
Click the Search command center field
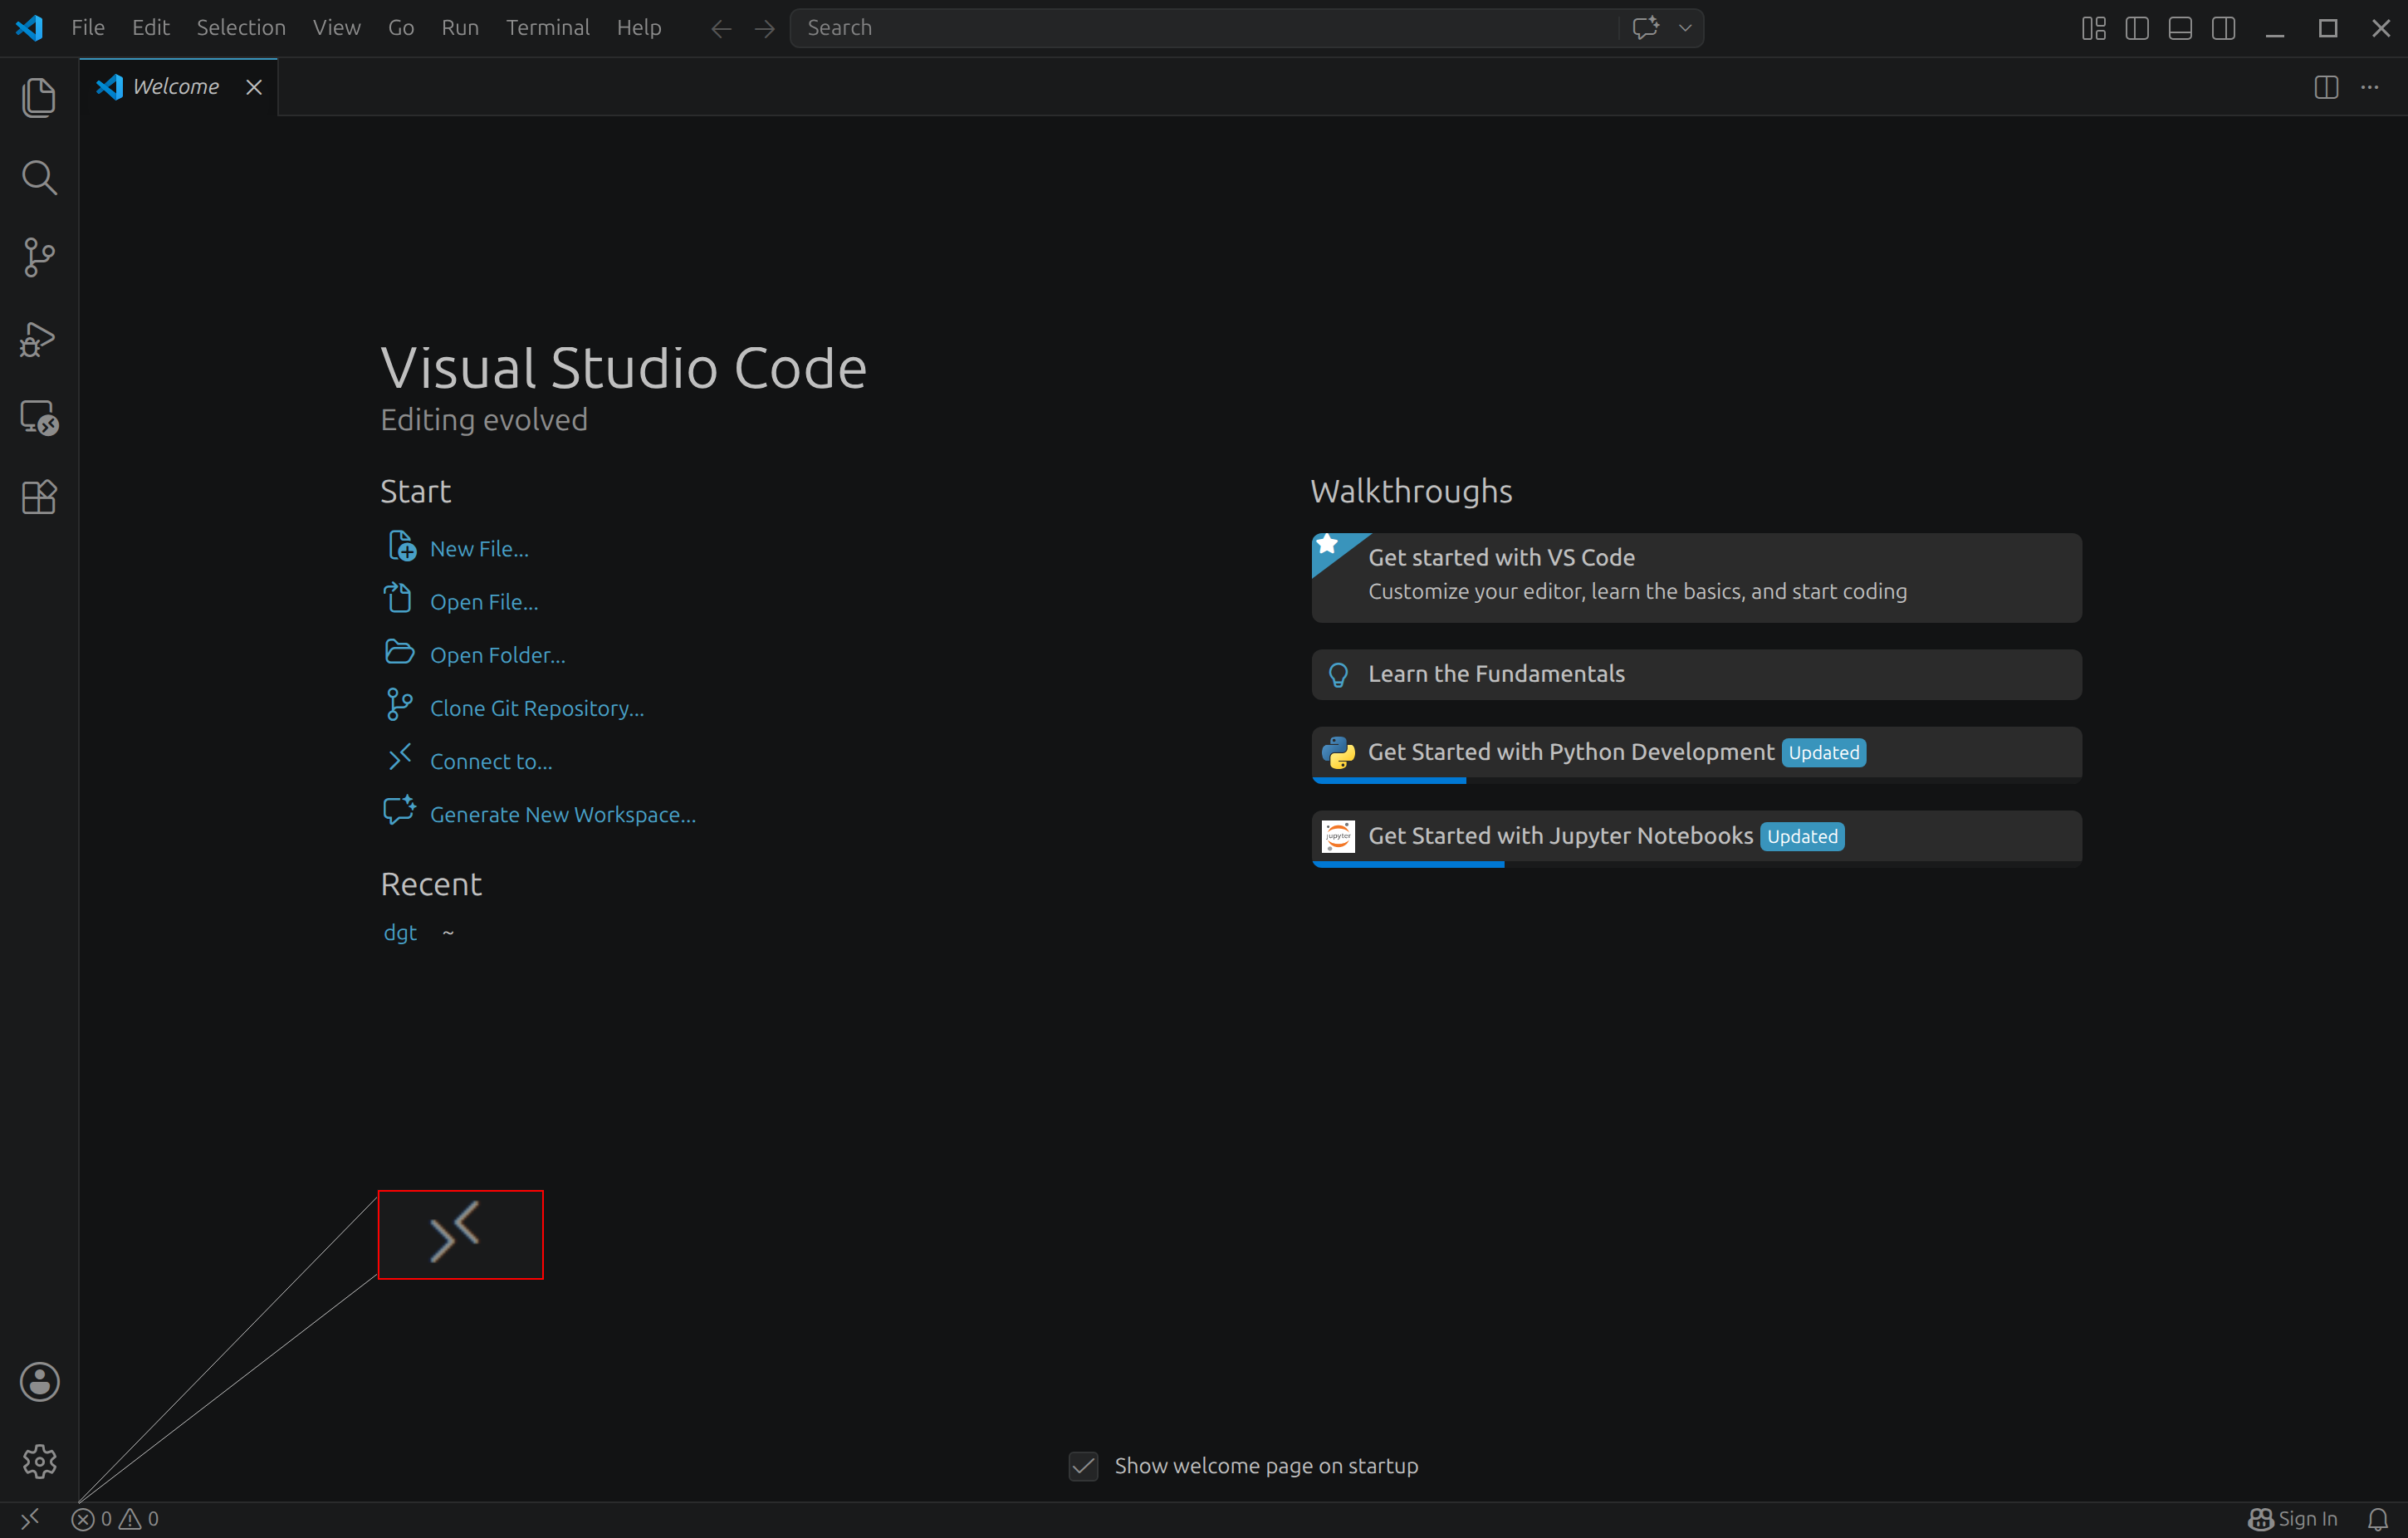click(x=1204, y=28)
